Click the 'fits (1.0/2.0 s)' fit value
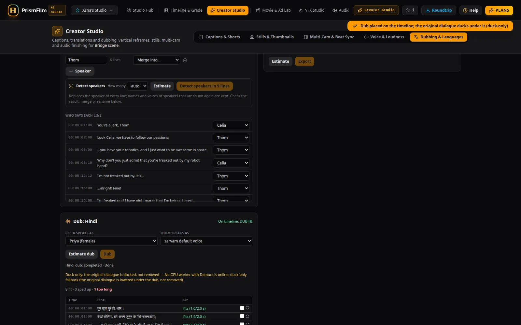 194,308
